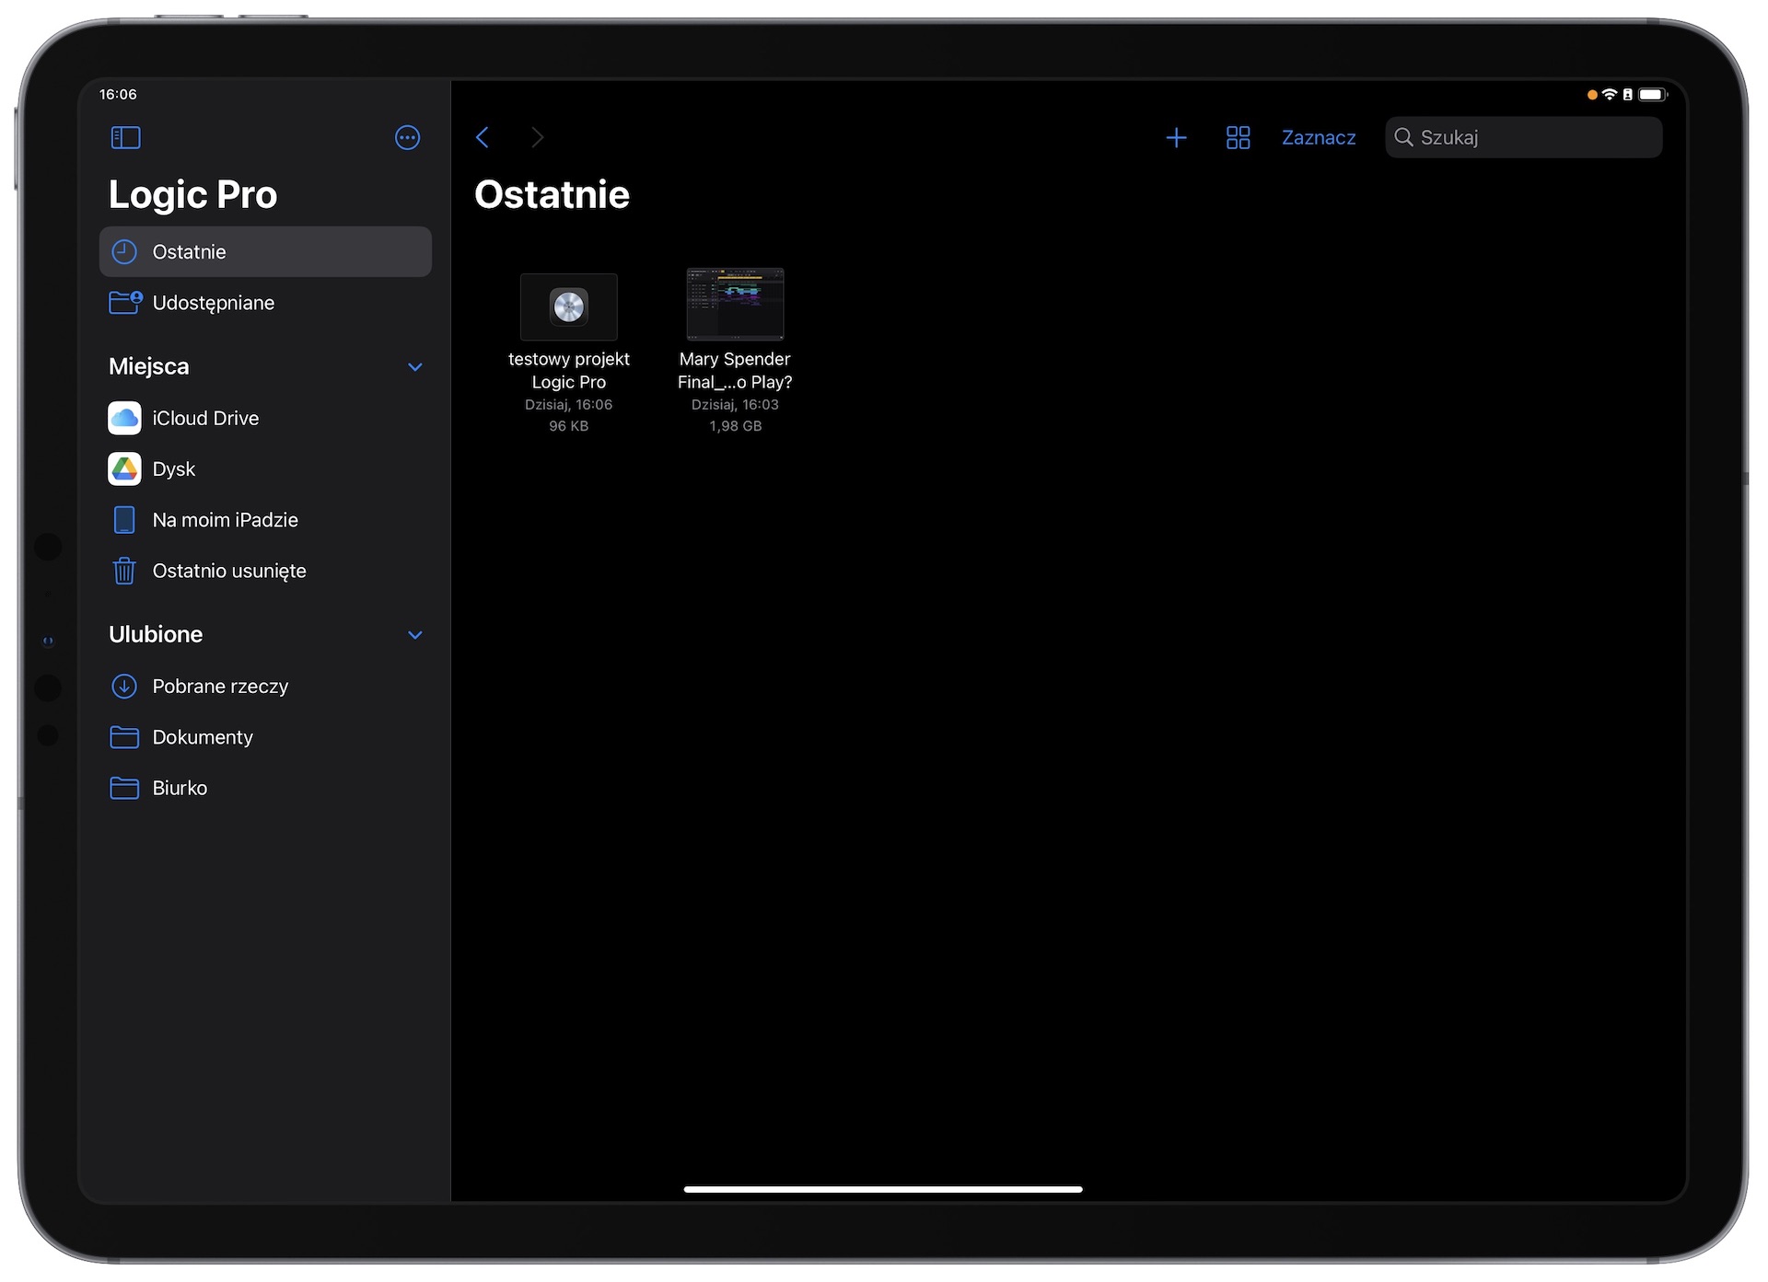Open testowy projekt Logic Pro thumbnail
The height and width of the screenshot is (1282, 1768).
point(569,307)
